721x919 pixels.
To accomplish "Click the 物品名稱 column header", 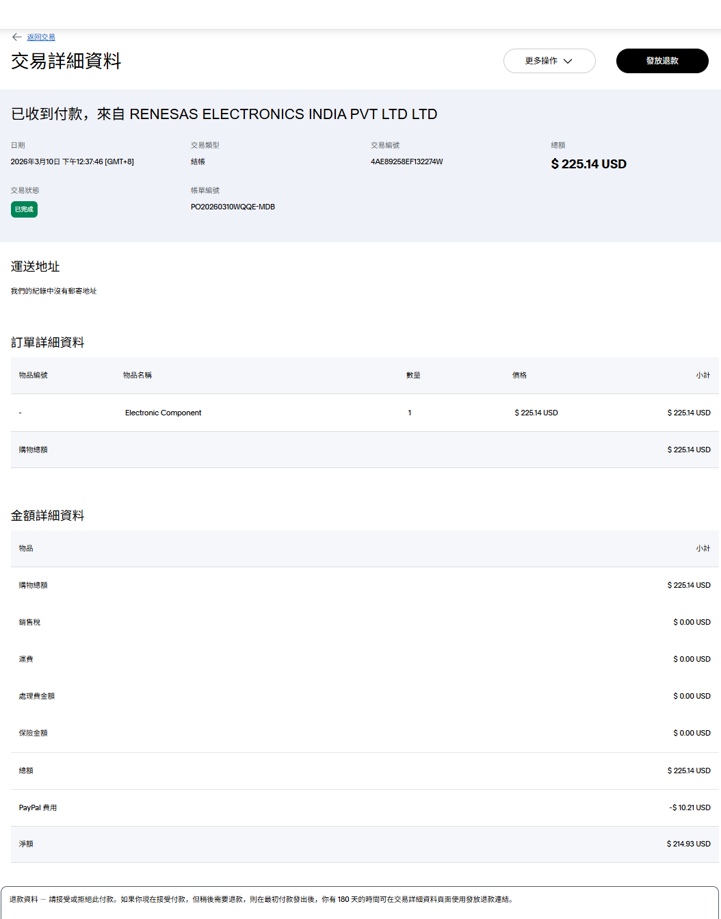I will (137, 375).
